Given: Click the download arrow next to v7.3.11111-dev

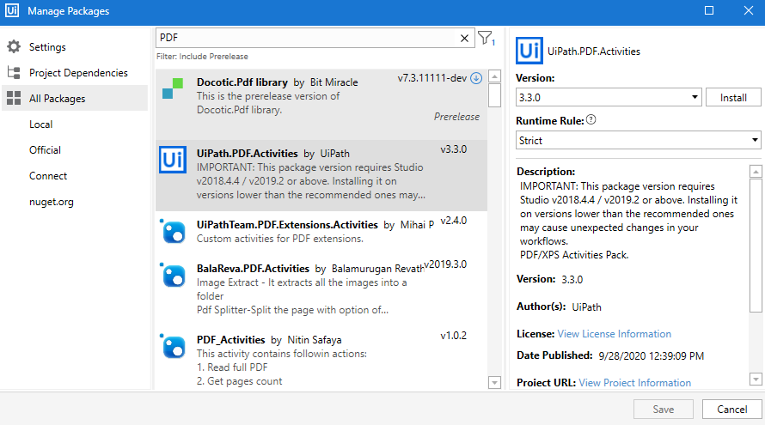Looking at the screenshot, I should [476, 78].
